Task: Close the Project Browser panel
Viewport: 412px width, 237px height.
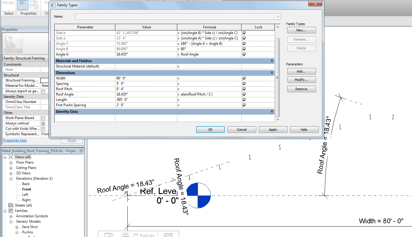Action: (81, 151)
